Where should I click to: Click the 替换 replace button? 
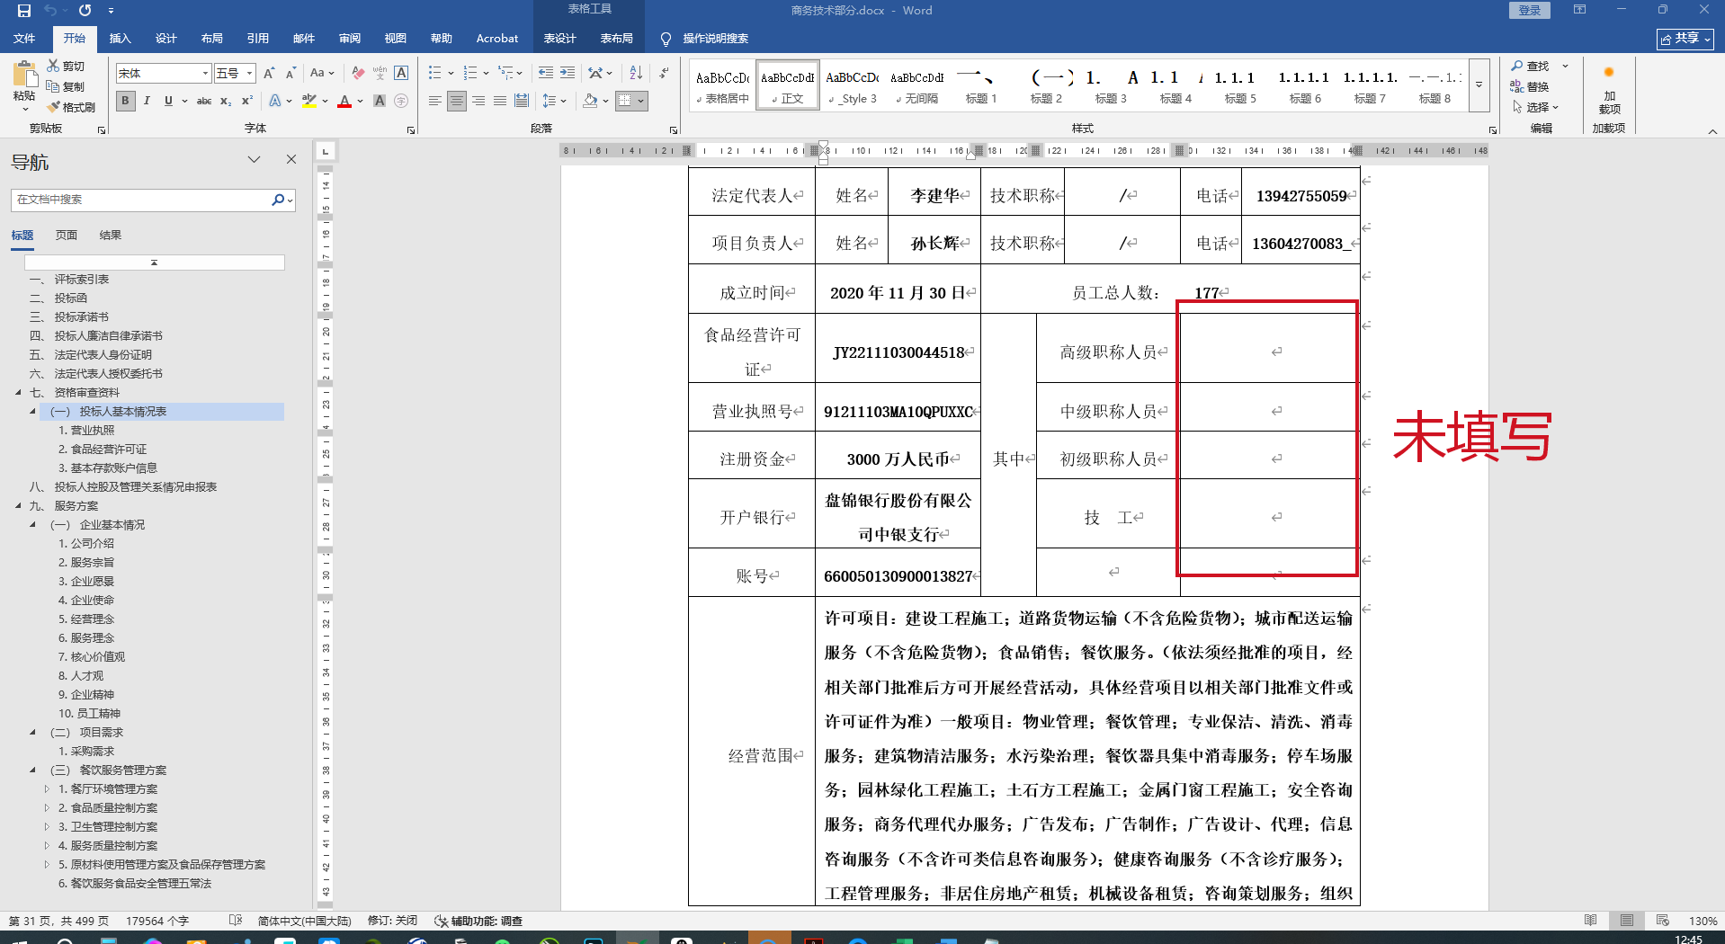click(1532, 86)
